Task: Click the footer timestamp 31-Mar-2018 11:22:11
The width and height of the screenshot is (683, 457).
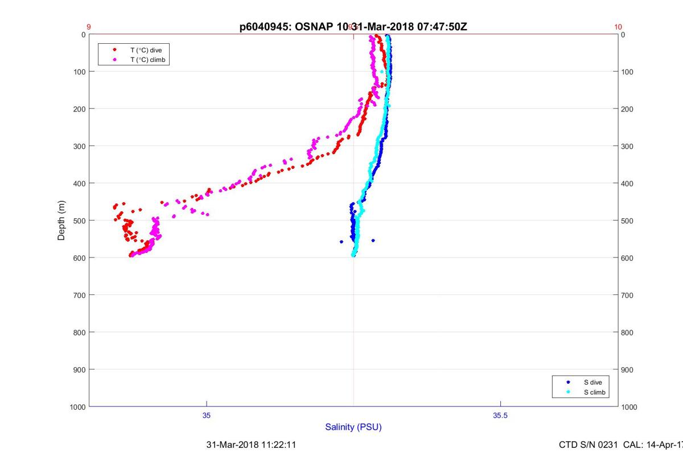Action: click(251, 444)
